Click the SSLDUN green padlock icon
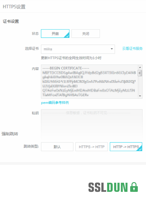146x197 pixels. tap(134, 187)
